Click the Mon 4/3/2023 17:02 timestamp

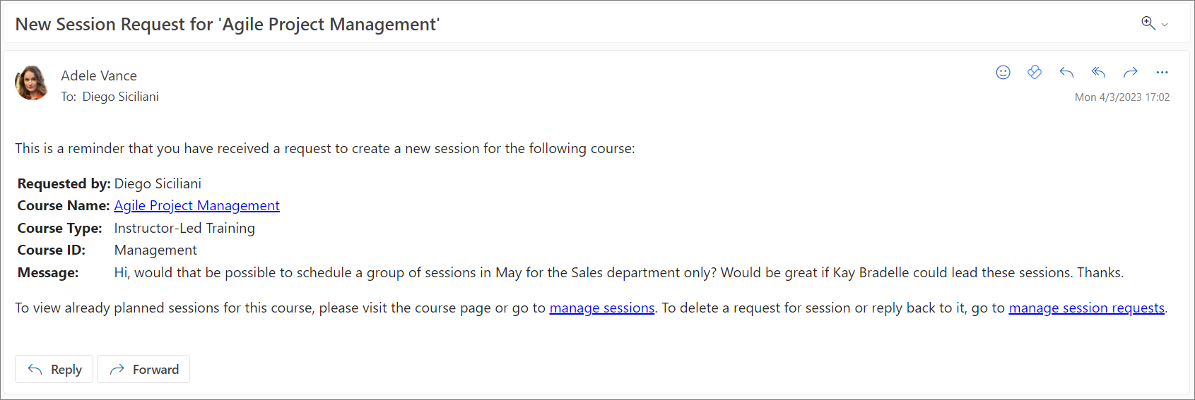(1122, 97)
